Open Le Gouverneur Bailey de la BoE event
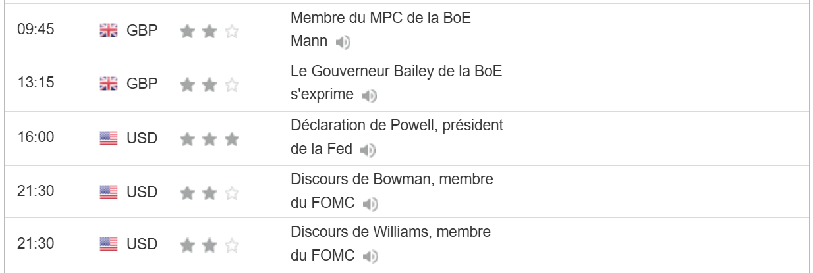 click(396, 72)
